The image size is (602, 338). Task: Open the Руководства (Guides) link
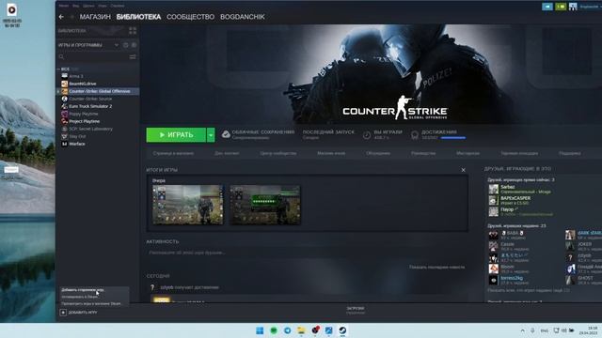[x=423, y=153]
